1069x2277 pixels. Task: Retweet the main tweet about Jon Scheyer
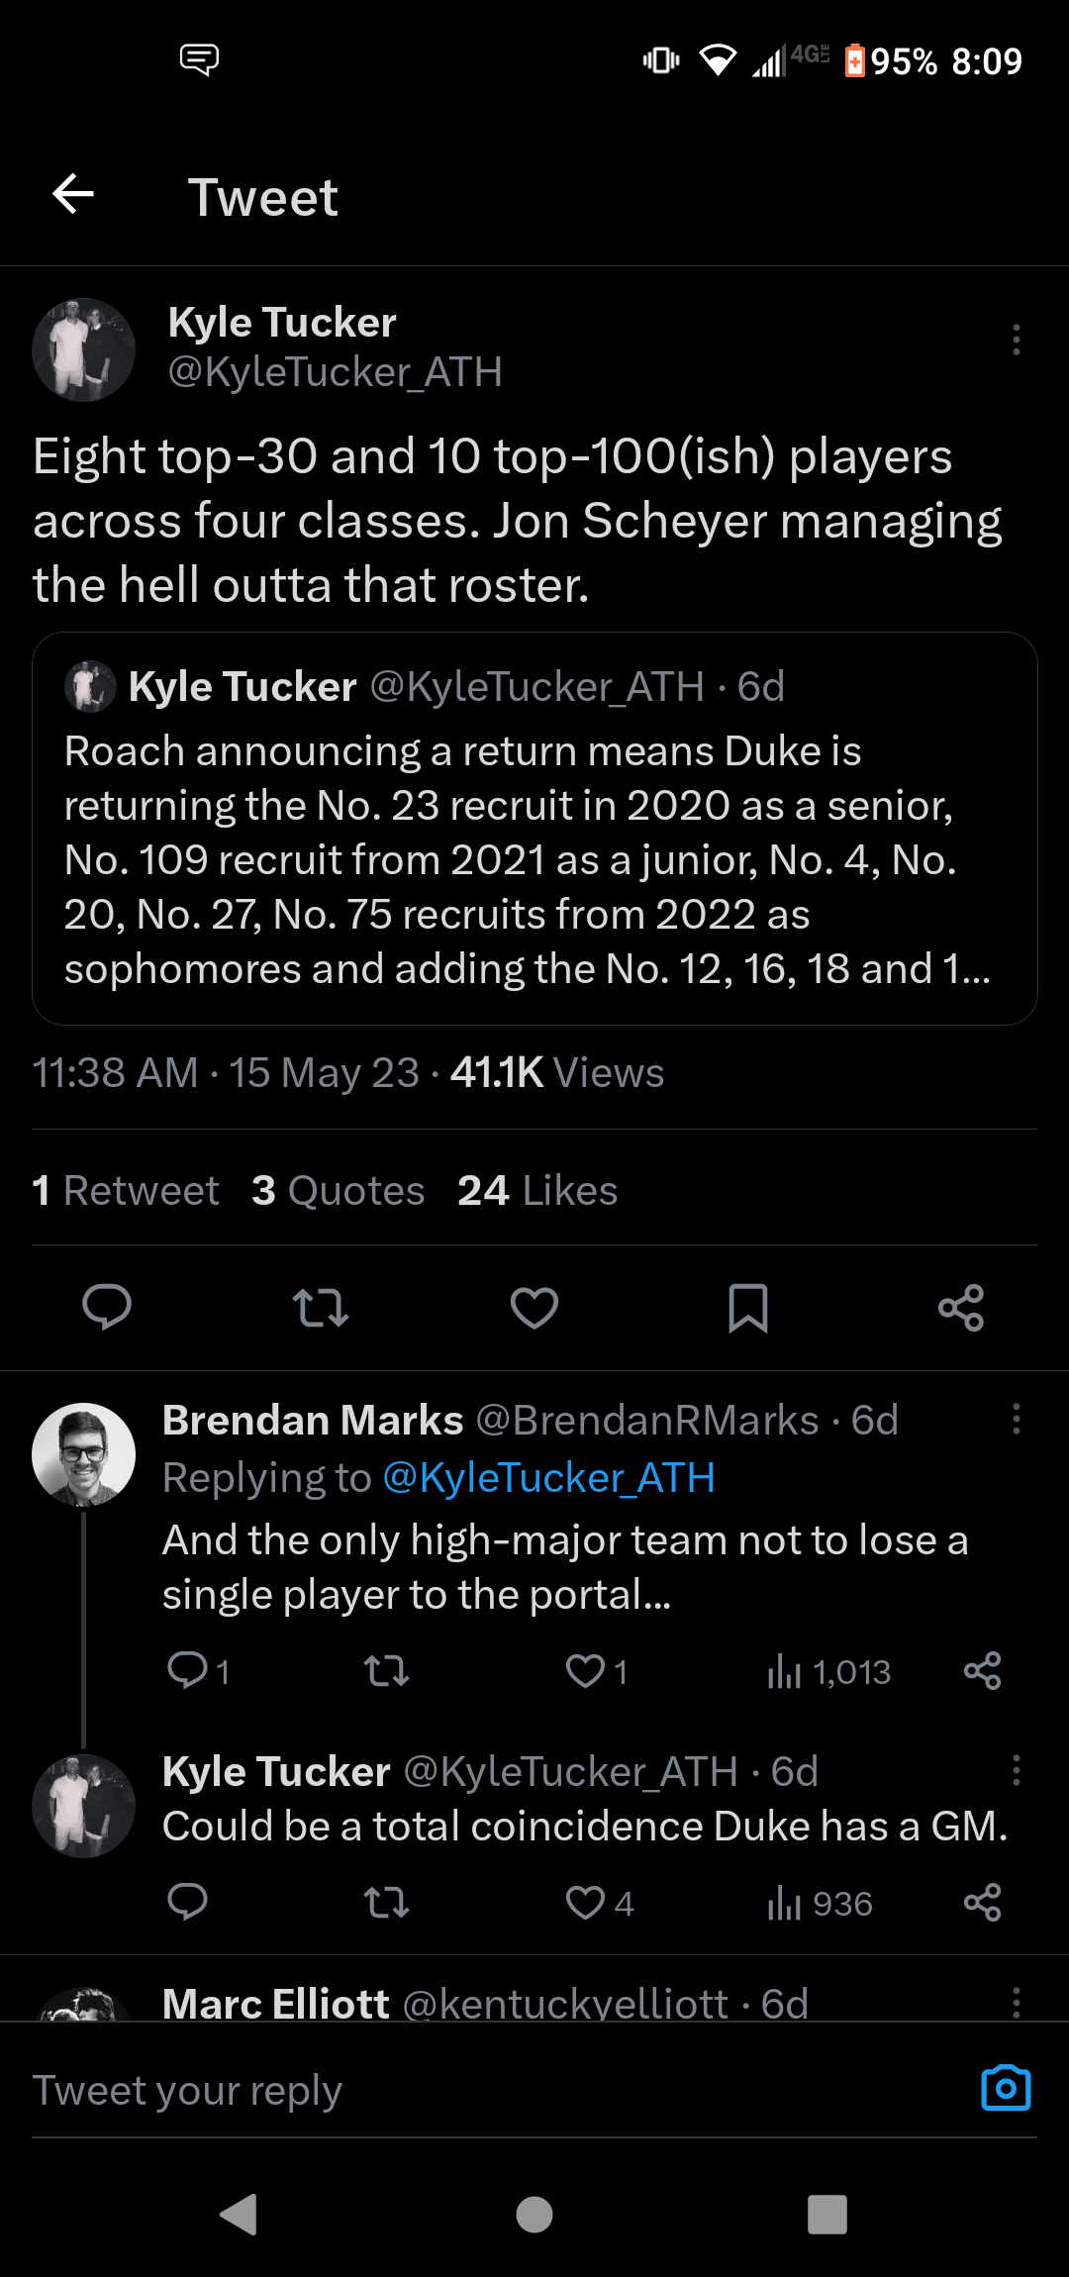pyautogui.click(x=321, y=1307)
